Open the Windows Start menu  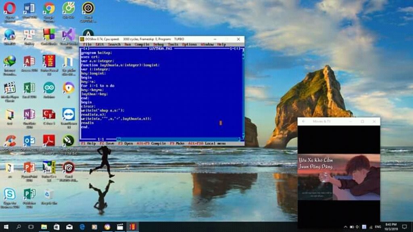(x=6, y=227)
